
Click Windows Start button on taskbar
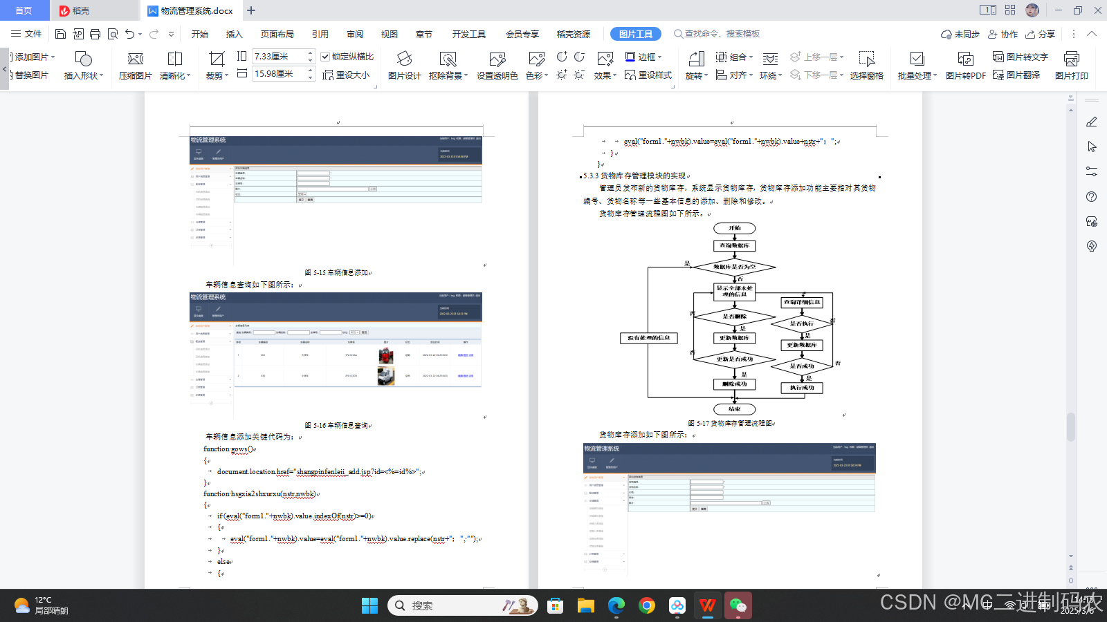coord(369,606)
